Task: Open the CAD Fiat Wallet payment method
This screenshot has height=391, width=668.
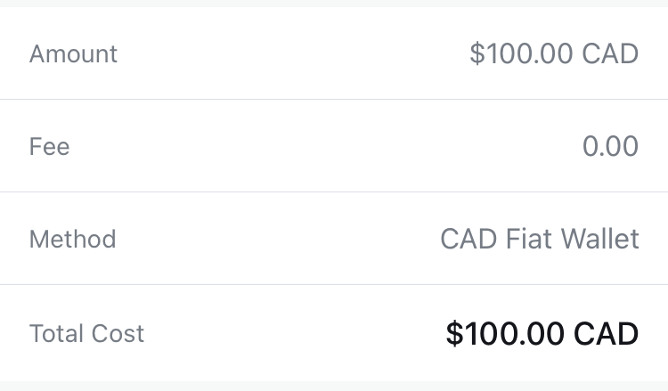Action: pyautogui.click(x=539, y=239)
